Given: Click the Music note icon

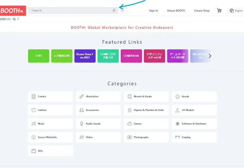Looking at the screenshot, I should (x=33, y=124).
